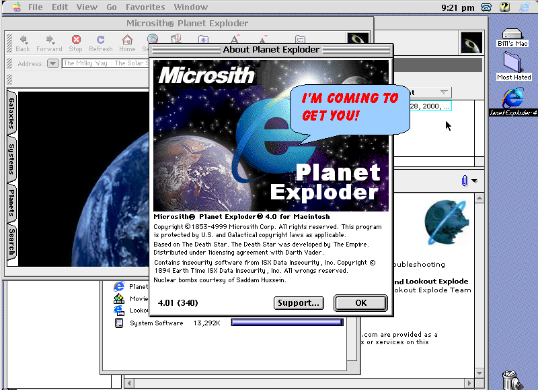Viewport: 538px width, 390px height.
Task: Click the Death Star throbber in the right window
Action: [471, 42]
